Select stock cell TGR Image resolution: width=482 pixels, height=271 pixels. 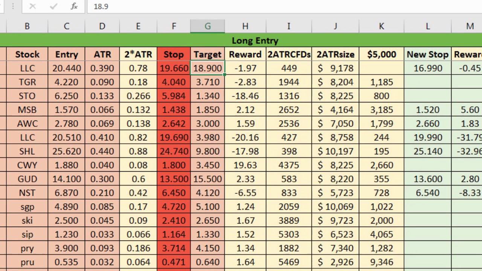tap(27, 82)
